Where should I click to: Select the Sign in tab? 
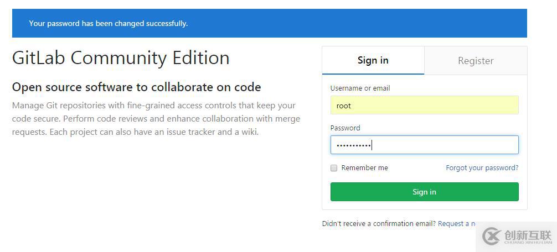[x=373, y=61]
